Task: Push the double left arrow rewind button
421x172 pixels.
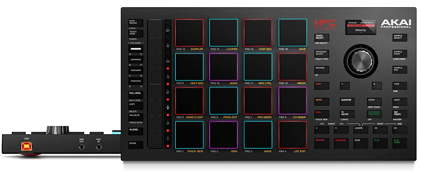Action: click(380, 130)
